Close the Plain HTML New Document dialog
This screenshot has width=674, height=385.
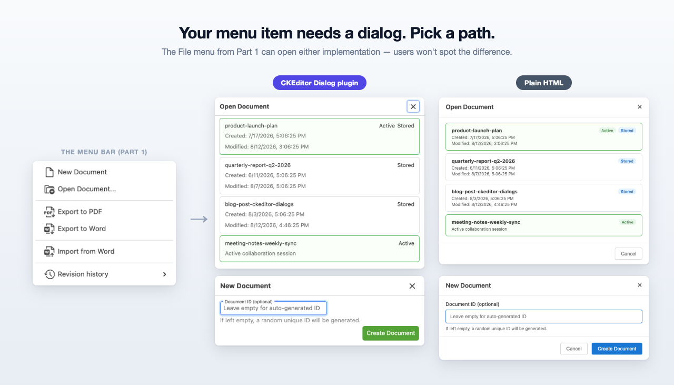pos(640,285)
